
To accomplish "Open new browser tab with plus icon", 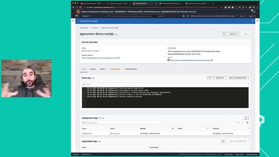I will [213, 3].
